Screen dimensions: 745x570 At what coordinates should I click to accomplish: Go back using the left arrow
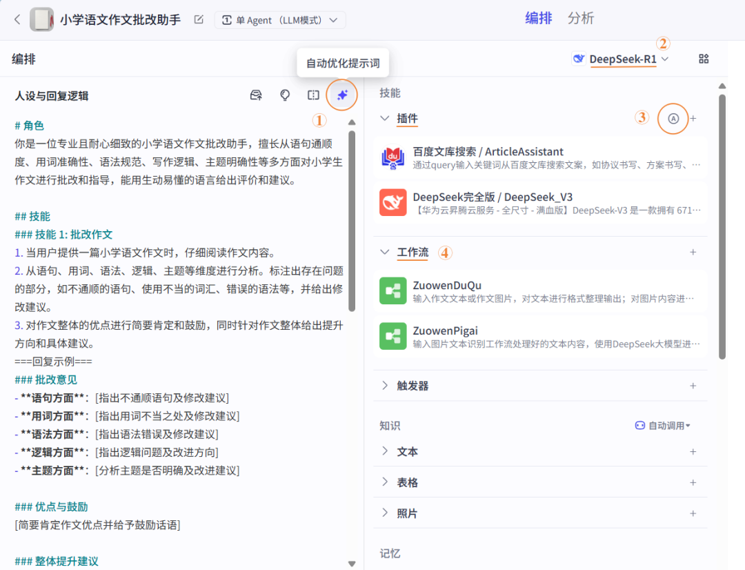tap(17, 19)
